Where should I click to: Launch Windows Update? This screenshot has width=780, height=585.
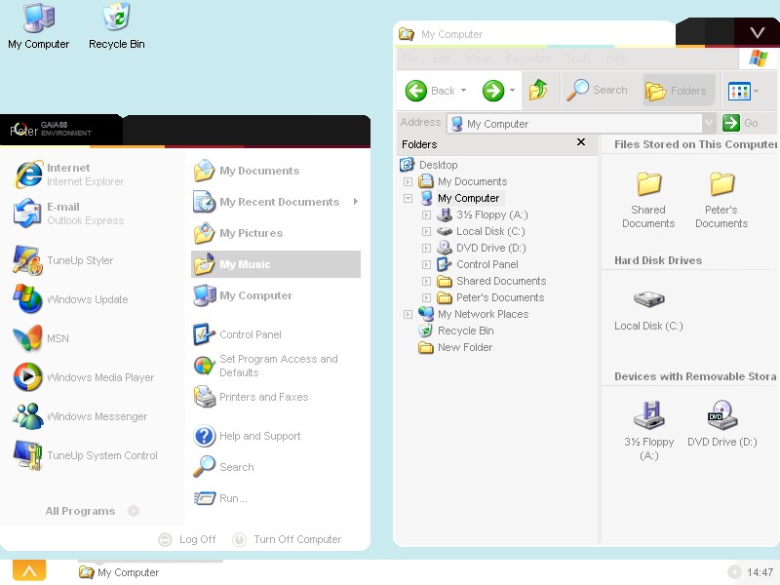(x=70, y=299)
